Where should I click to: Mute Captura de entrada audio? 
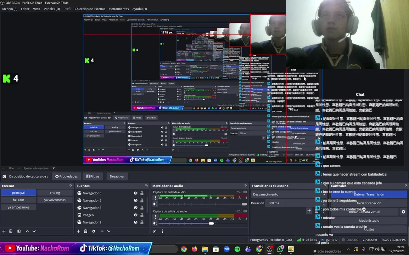click(x=155, y=204)
